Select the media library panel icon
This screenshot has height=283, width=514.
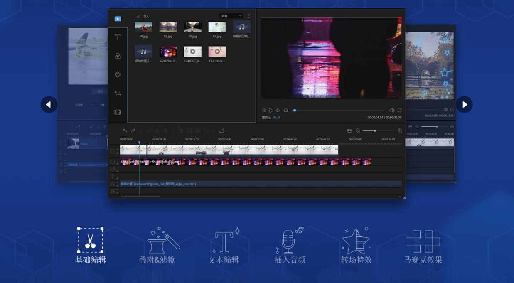[118, 18]
